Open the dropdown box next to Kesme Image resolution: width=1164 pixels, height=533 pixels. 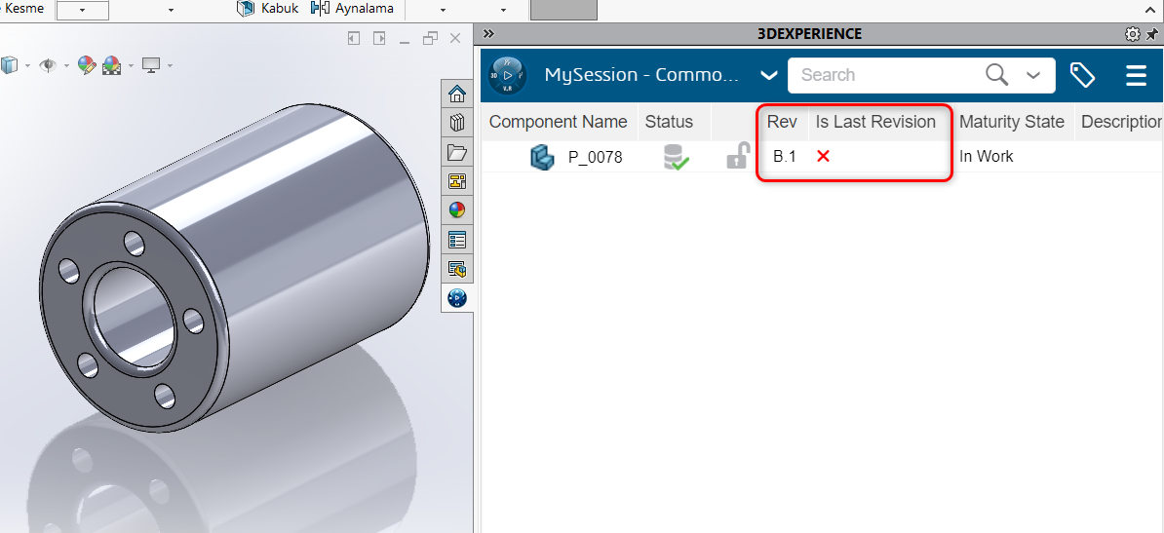tap(83, 10)
